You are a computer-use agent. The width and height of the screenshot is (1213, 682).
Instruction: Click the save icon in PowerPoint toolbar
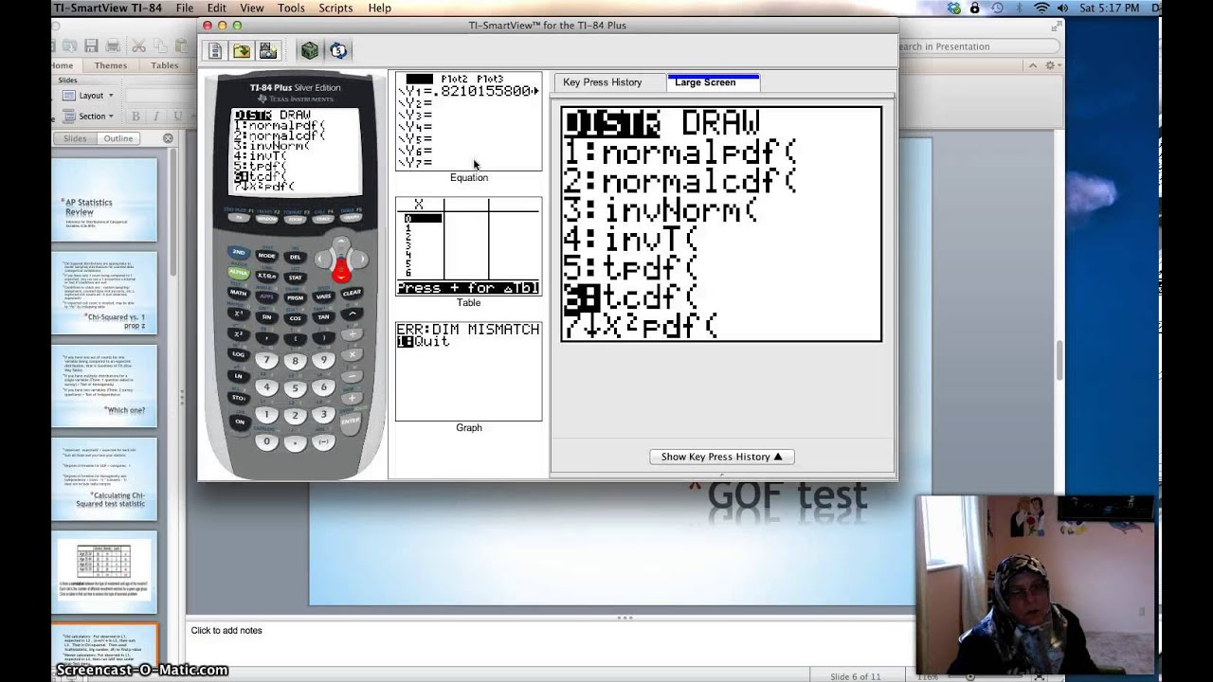coord(91,45)
